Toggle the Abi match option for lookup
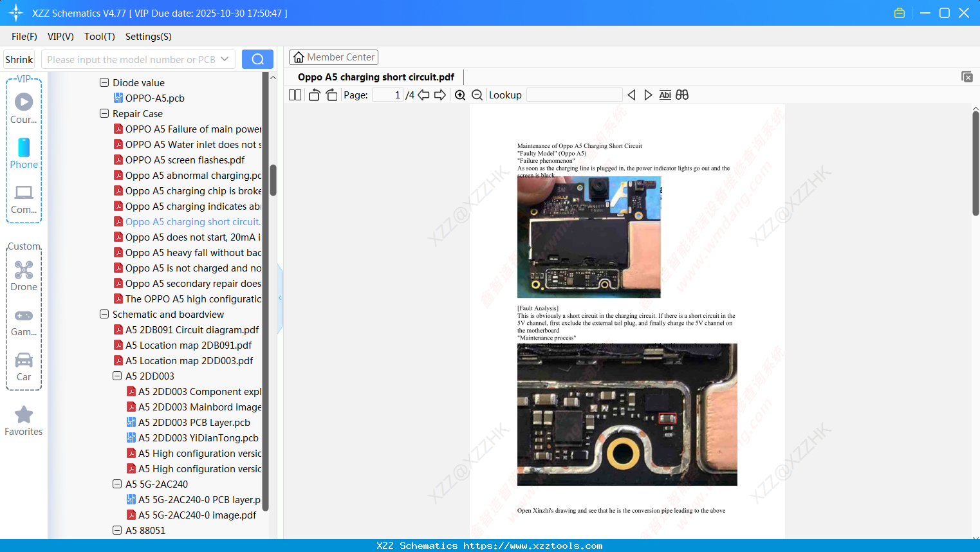 pos(665,95)
